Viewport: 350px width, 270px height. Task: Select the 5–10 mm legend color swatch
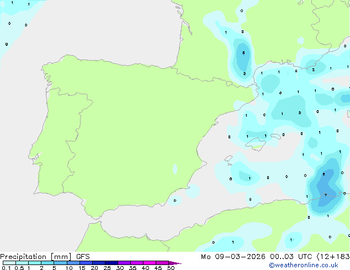pyautogui.click(x=60, y=263)
